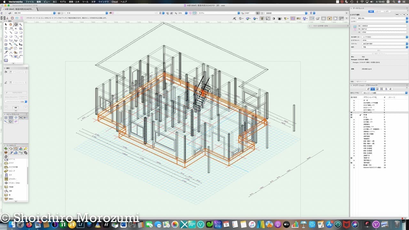Select the Text tool in Basic palette

pyautogui.click(x=6, y=28)
